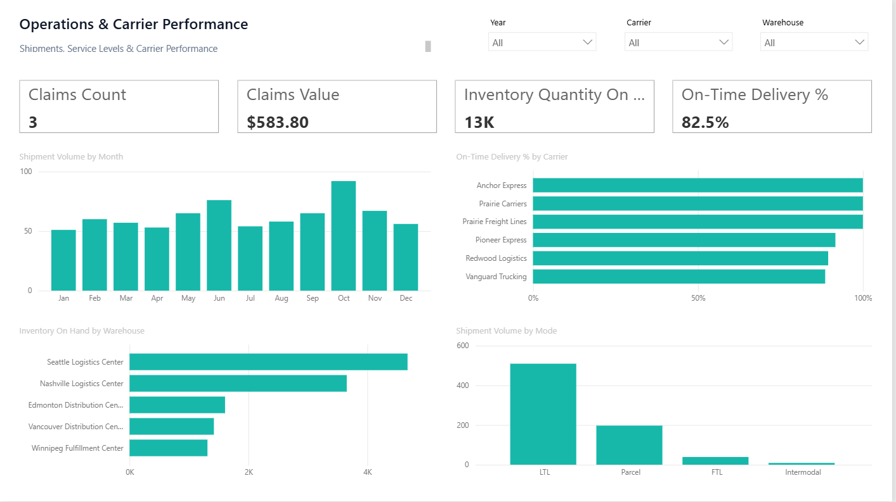Image resolution: width=896 pixels, height=502 pixels.
Task: Select the Jun shipment volume bar
Action: click(x=219, y=246)
